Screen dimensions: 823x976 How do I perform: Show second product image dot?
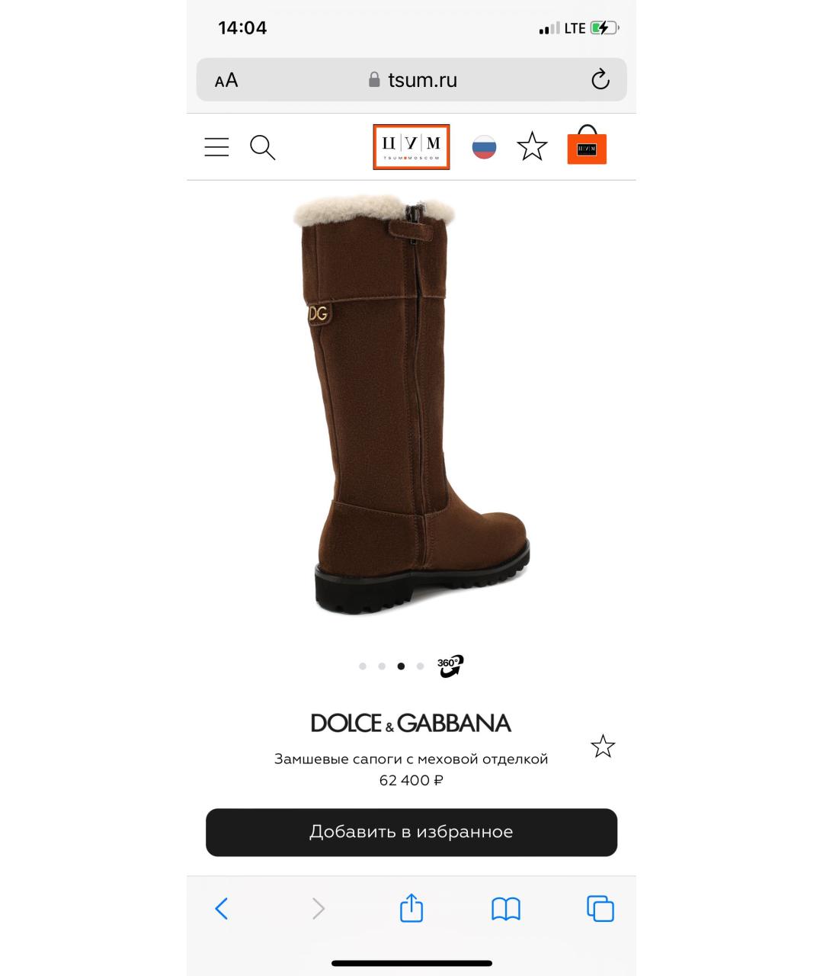point(382,666)
